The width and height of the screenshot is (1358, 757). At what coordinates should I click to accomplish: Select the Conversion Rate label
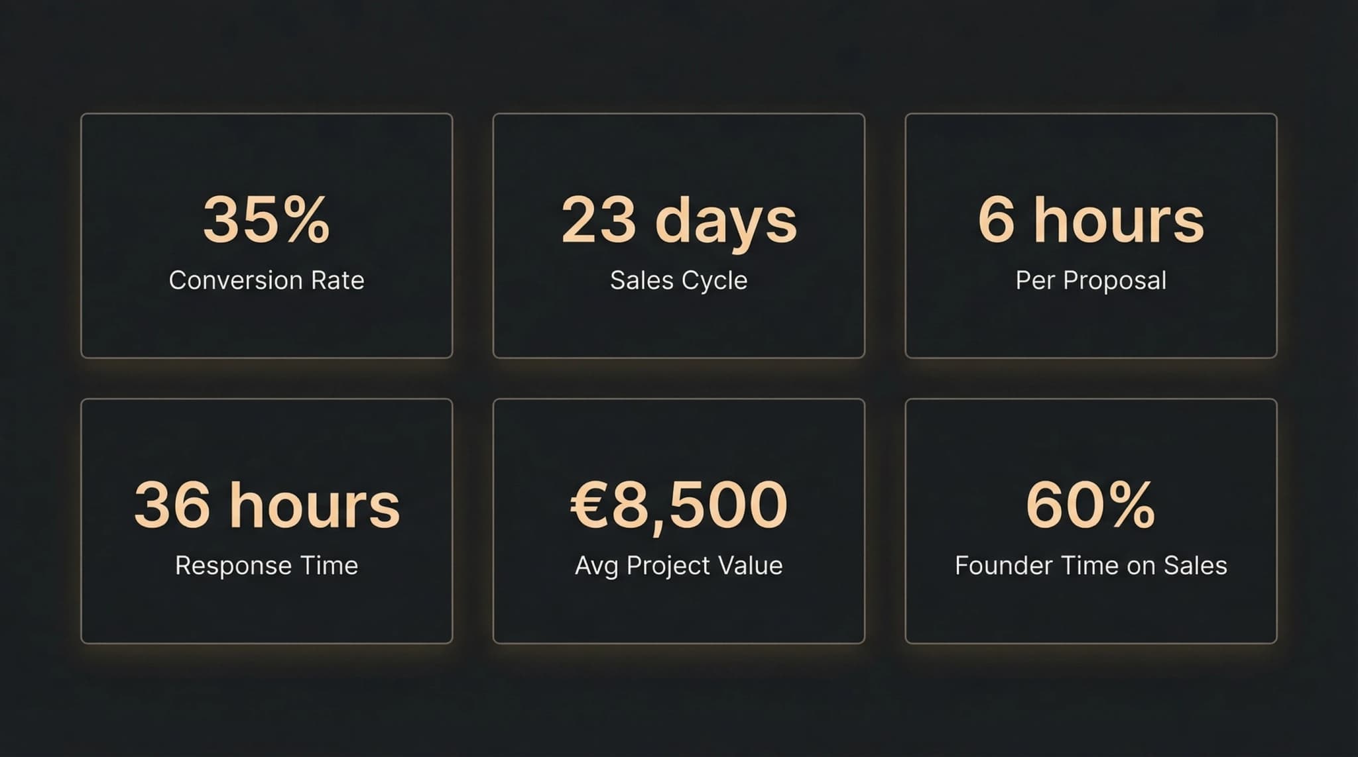pos(266,280)
